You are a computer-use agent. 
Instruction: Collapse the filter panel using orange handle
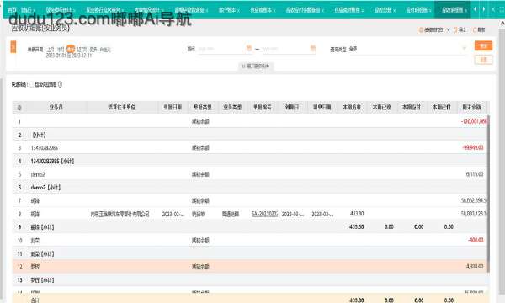[13, 47]
